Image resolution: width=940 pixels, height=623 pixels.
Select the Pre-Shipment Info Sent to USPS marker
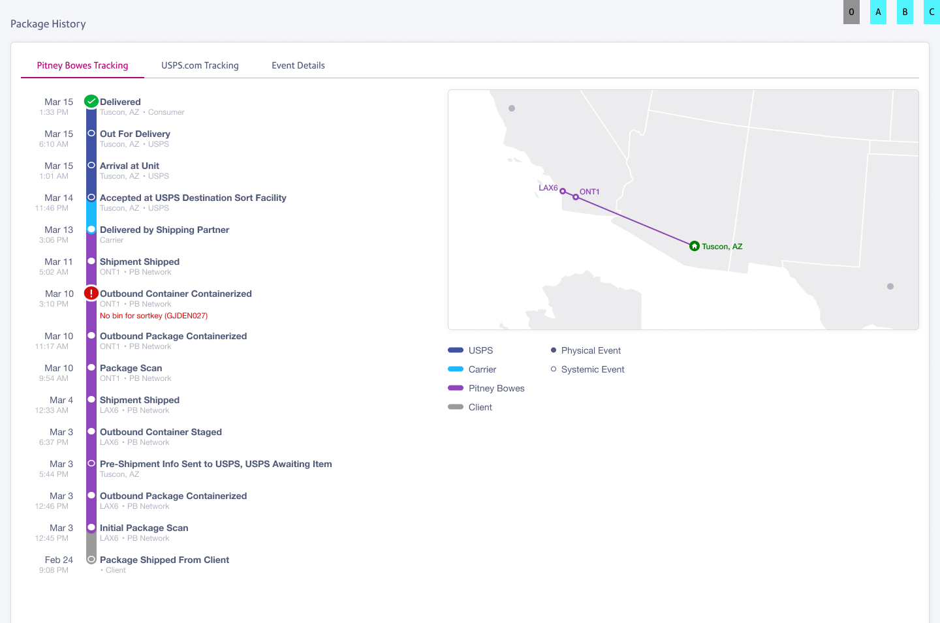click(x=91, y=463)
